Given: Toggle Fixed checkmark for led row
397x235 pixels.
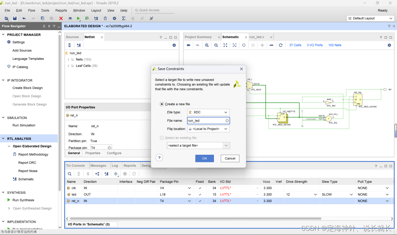Looking at the screenshot, I should coord(200,195).
